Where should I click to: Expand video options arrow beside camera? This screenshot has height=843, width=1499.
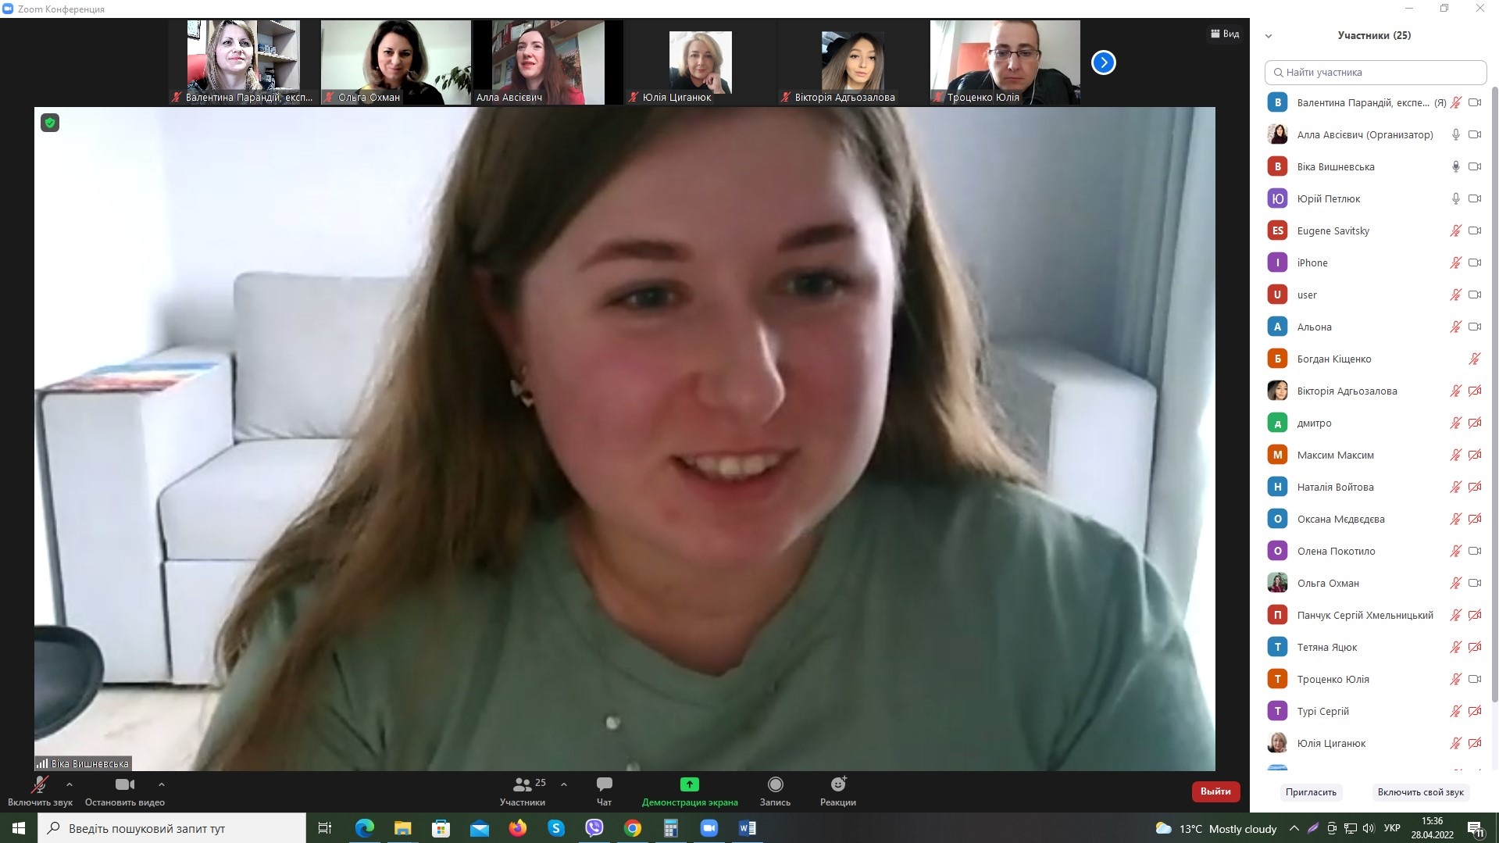coord(162,784)
